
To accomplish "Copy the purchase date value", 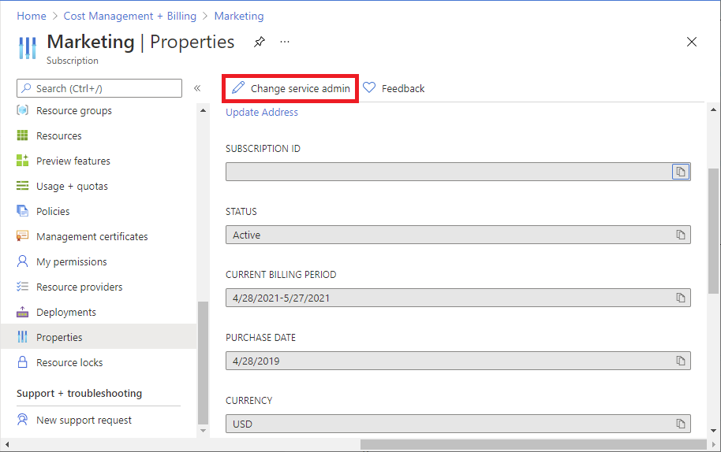I will tap(680, 361).
